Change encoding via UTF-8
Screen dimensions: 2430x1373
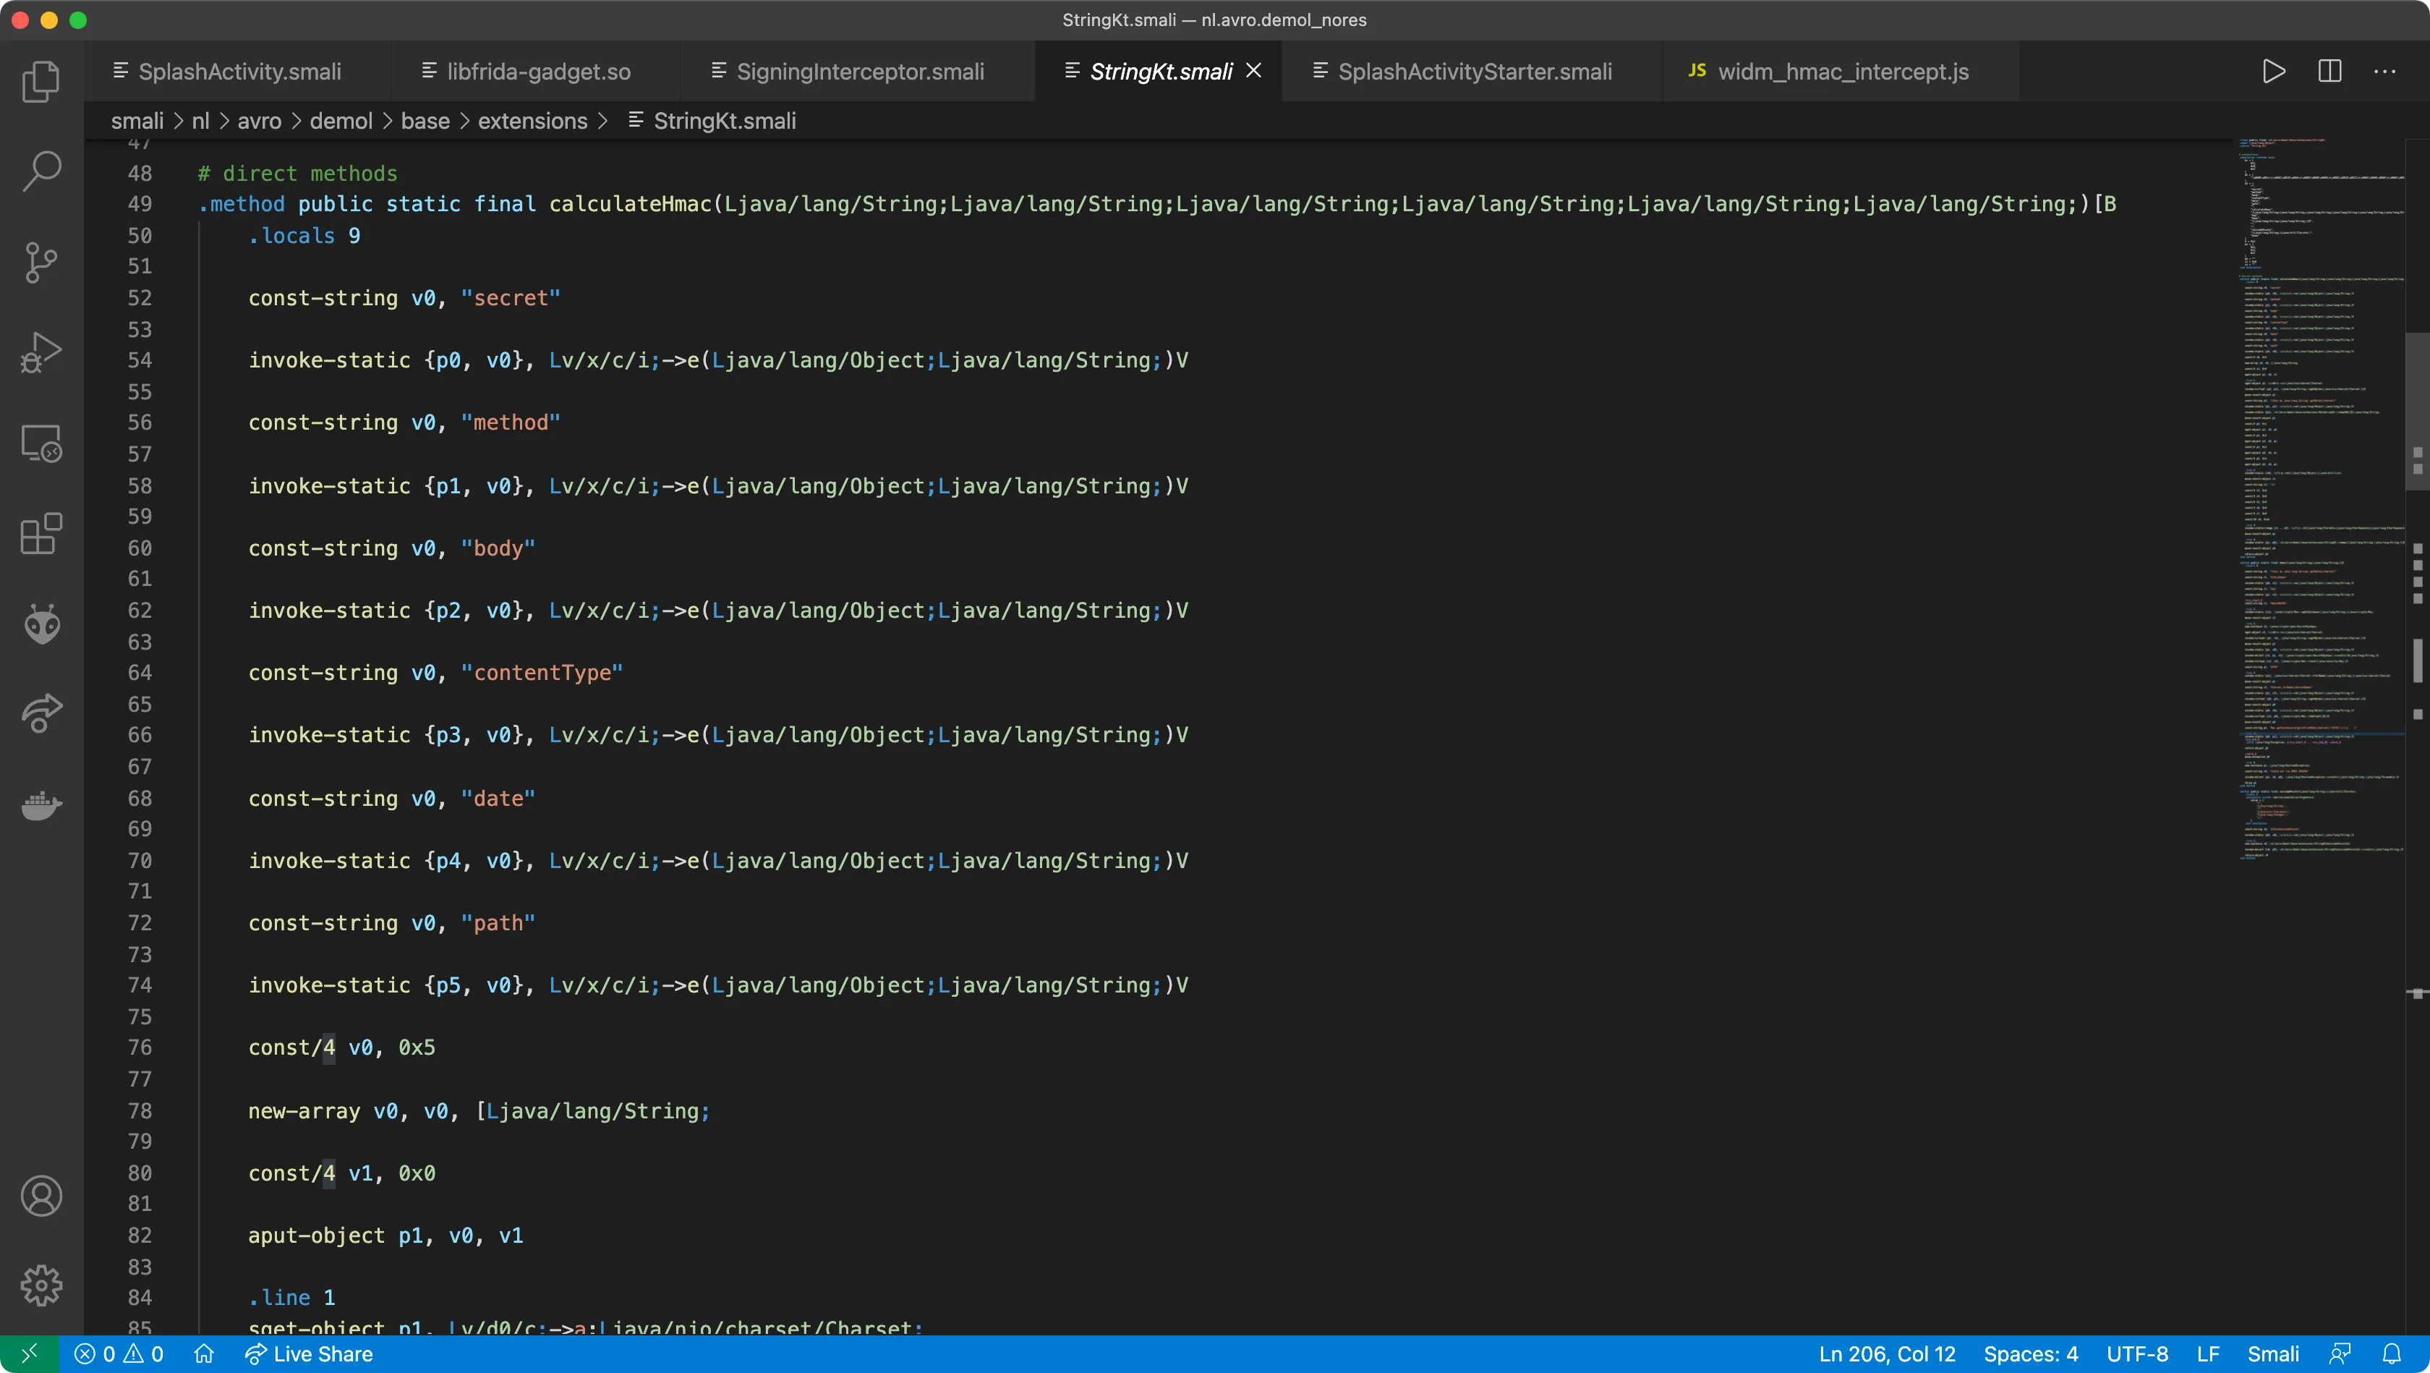[x=2138, y=1354]
